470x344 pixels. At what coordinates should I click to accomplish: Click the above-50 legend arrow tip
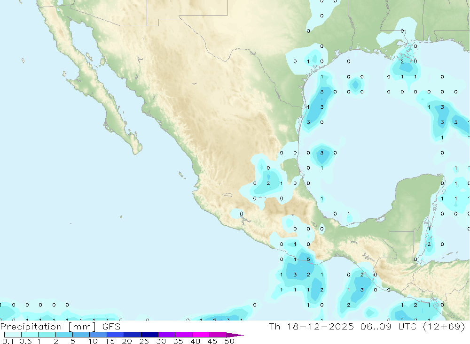point(235,335)
